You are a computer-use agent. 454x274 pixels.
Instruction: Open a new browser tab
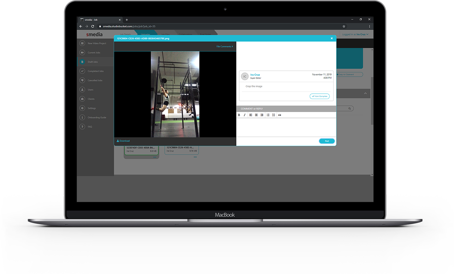[126, 20]
